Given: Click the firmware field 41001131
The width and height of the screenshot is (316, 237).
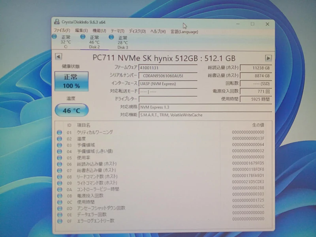Looking at the screenshot, I should pyautogui.click(x=168, y=68).
